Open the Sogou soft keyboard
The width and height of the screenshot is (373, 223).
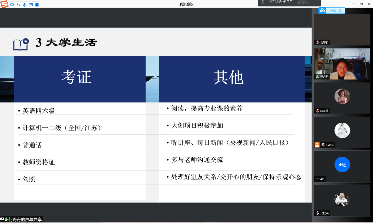(31, 5)
